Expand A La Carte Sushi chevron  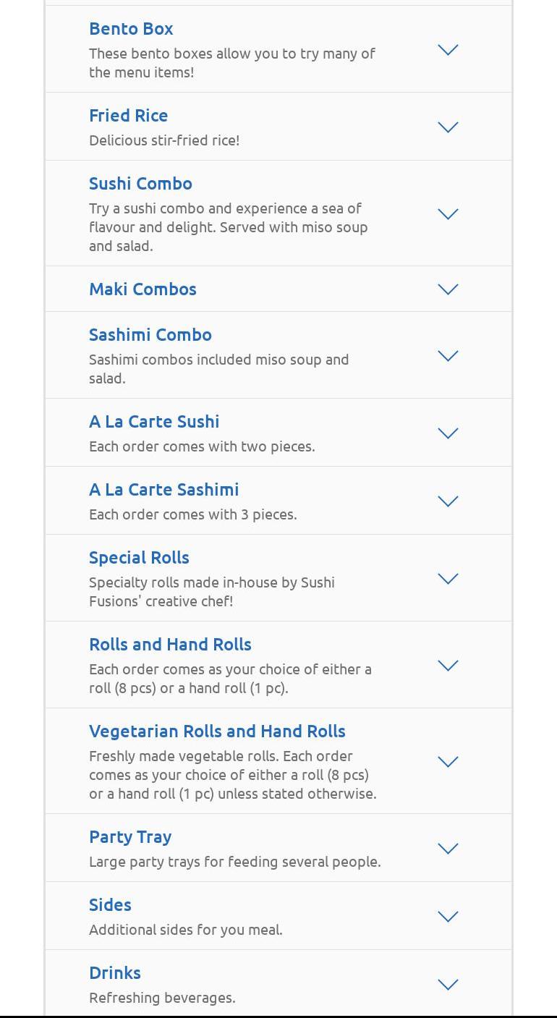pos(448,433)
